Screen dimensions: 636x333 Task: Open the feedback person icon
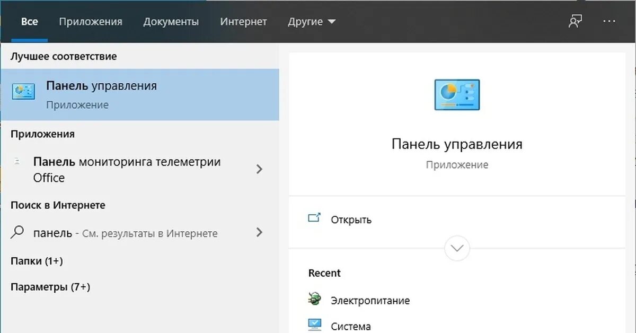pos(575,22)
